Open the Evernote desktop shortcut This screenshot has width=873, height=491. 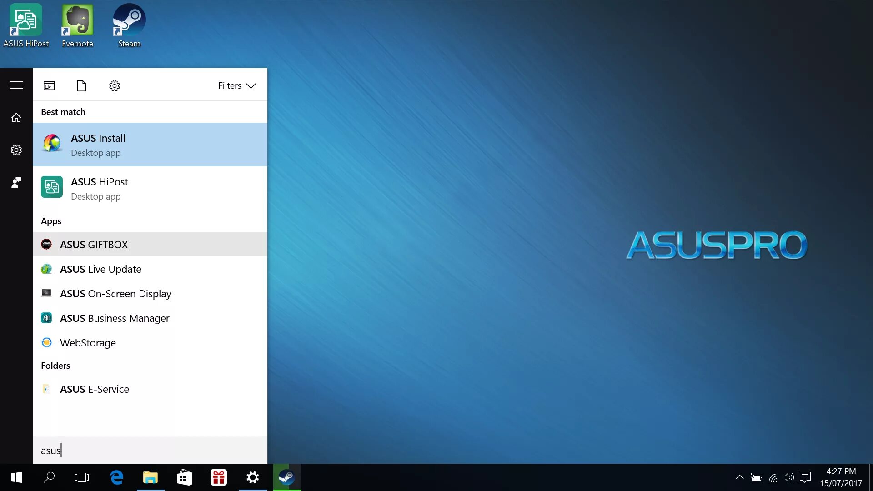tap(77, 26)
